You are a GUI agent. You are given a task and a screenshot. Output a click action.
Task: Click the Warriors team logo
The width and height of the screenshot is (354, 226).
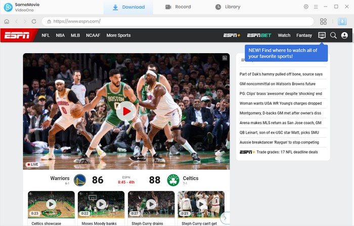tap(80, 180)
